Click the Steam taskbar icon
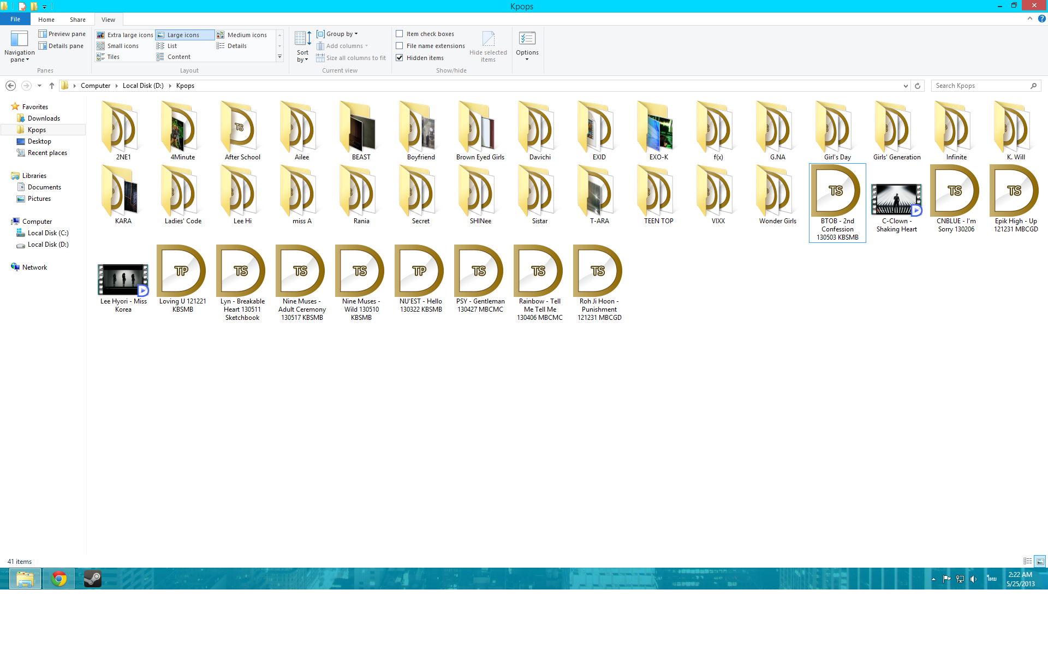Screen dimensions: 1048x655 pos(92,579)
